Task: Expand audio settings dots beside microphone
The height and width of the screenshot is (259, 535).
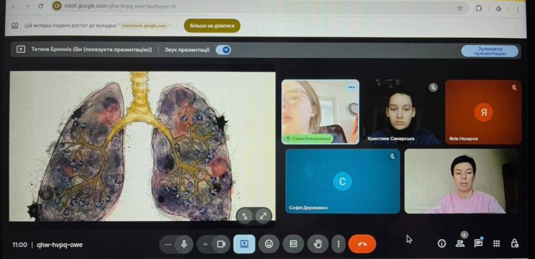Action: 168,244
